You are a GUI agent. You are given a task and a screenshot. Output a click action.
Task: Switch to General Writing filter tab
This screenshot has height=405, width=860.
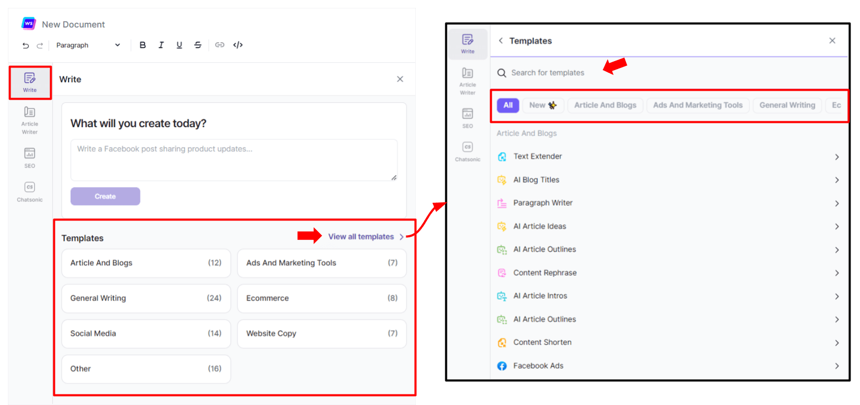pyautogui.click(x=787, y=105)
